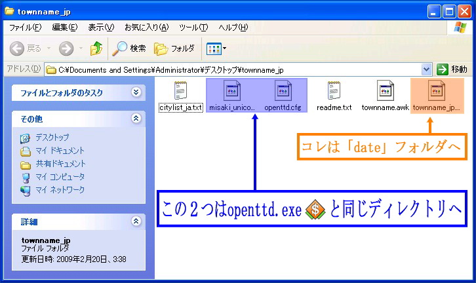Select the townname.awk file icon

pyautogui.click(x=386, y=90)
